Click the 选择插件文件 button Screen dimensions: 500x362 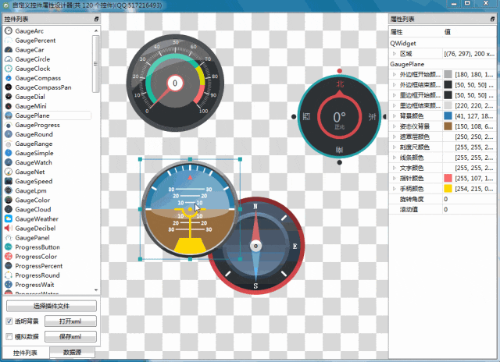[x=52, y=306]
